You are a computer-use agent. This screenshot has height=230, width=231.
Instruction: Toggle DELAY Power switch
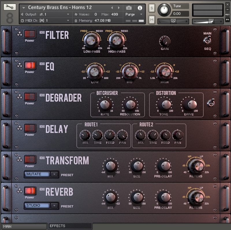point(30,128)
